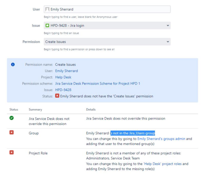The height and width of the screenshot is (174, 201).
Task: Click the green checkmark status icon
Action: [x=11, y=118]
